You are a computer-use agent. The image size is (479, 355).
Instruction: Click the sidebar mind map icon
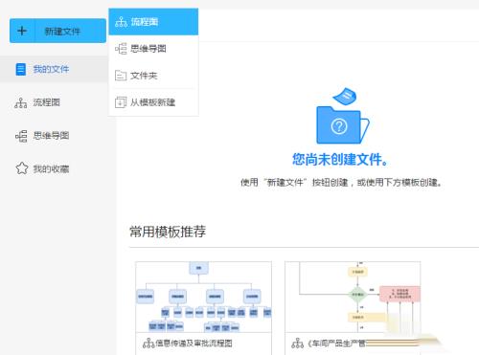tap(21, 136)
